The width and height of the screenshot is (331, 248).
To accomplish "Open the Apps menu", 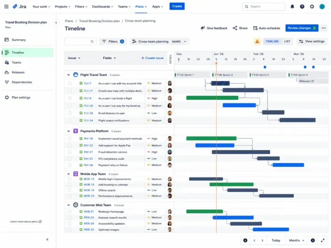I will (x=157, y=6).
